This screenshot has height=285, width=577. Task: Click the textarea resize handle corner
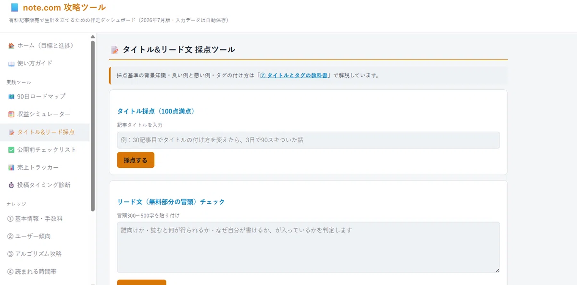click(497, 270)
